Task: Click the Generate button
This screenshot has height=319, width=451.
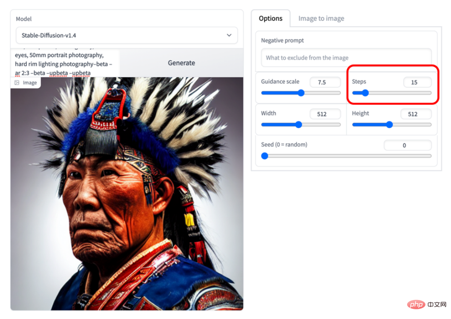Action: 181,63
